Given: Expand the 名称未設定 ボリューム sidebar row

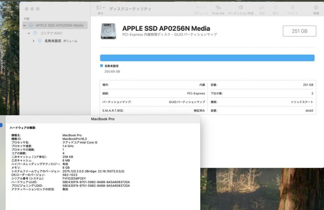Looking at the screenshot, I should click(x=33, y=41).
